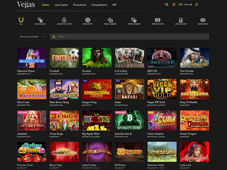This screenshot has height=170, width=227.
Task: Filter by Jackpot Slots category icon
Action: coord(64,20)
